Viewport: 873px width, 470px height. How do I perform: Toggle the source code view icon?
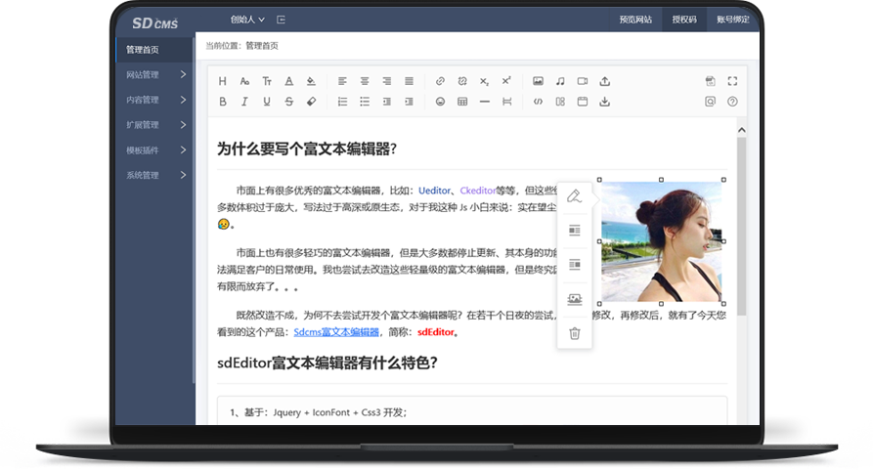click(x=538, y=102)
